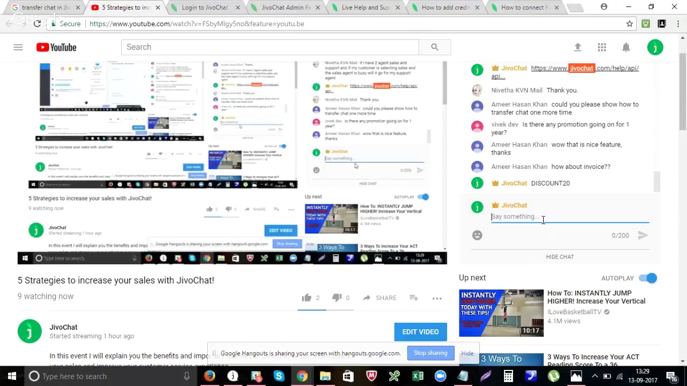Add video to playlist icon
687x386 pixels.
(414, 298)
